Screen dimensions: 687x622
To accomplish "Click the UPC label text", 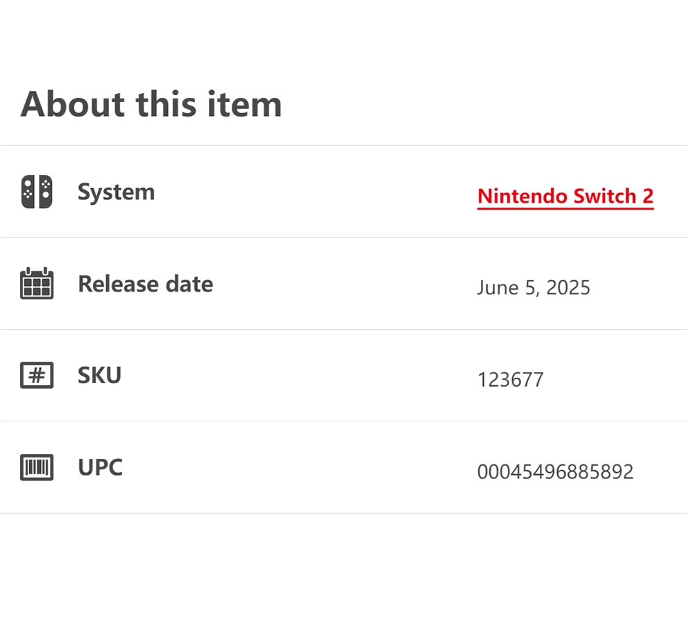I will (101, 467).
